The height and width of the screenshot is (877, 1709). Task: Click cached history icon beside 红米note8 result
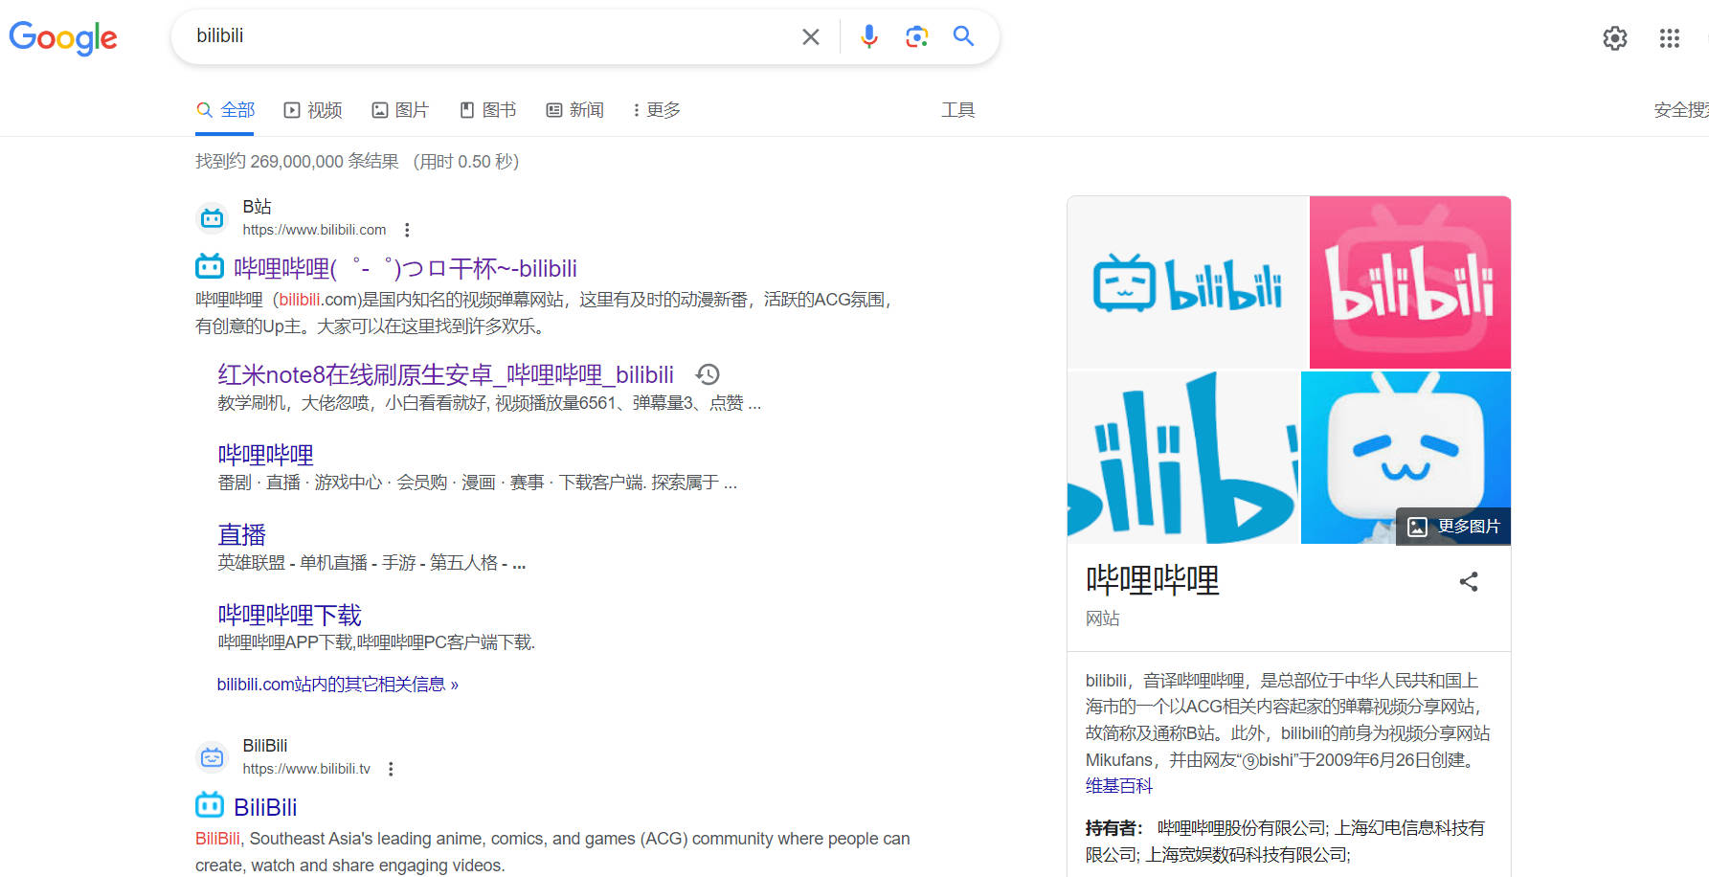708,374
